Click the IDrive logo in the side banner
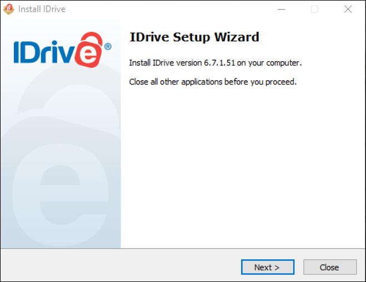This screenshot has width=366, height=282. [62, 50]
